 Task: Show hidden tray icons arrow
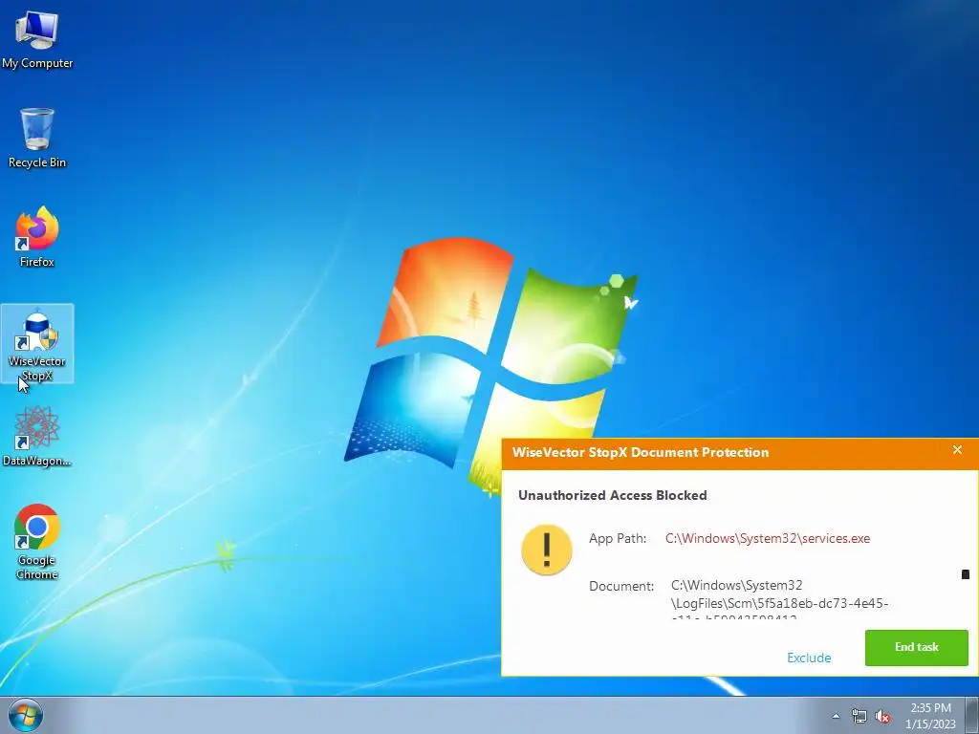(x=836, y=716)
